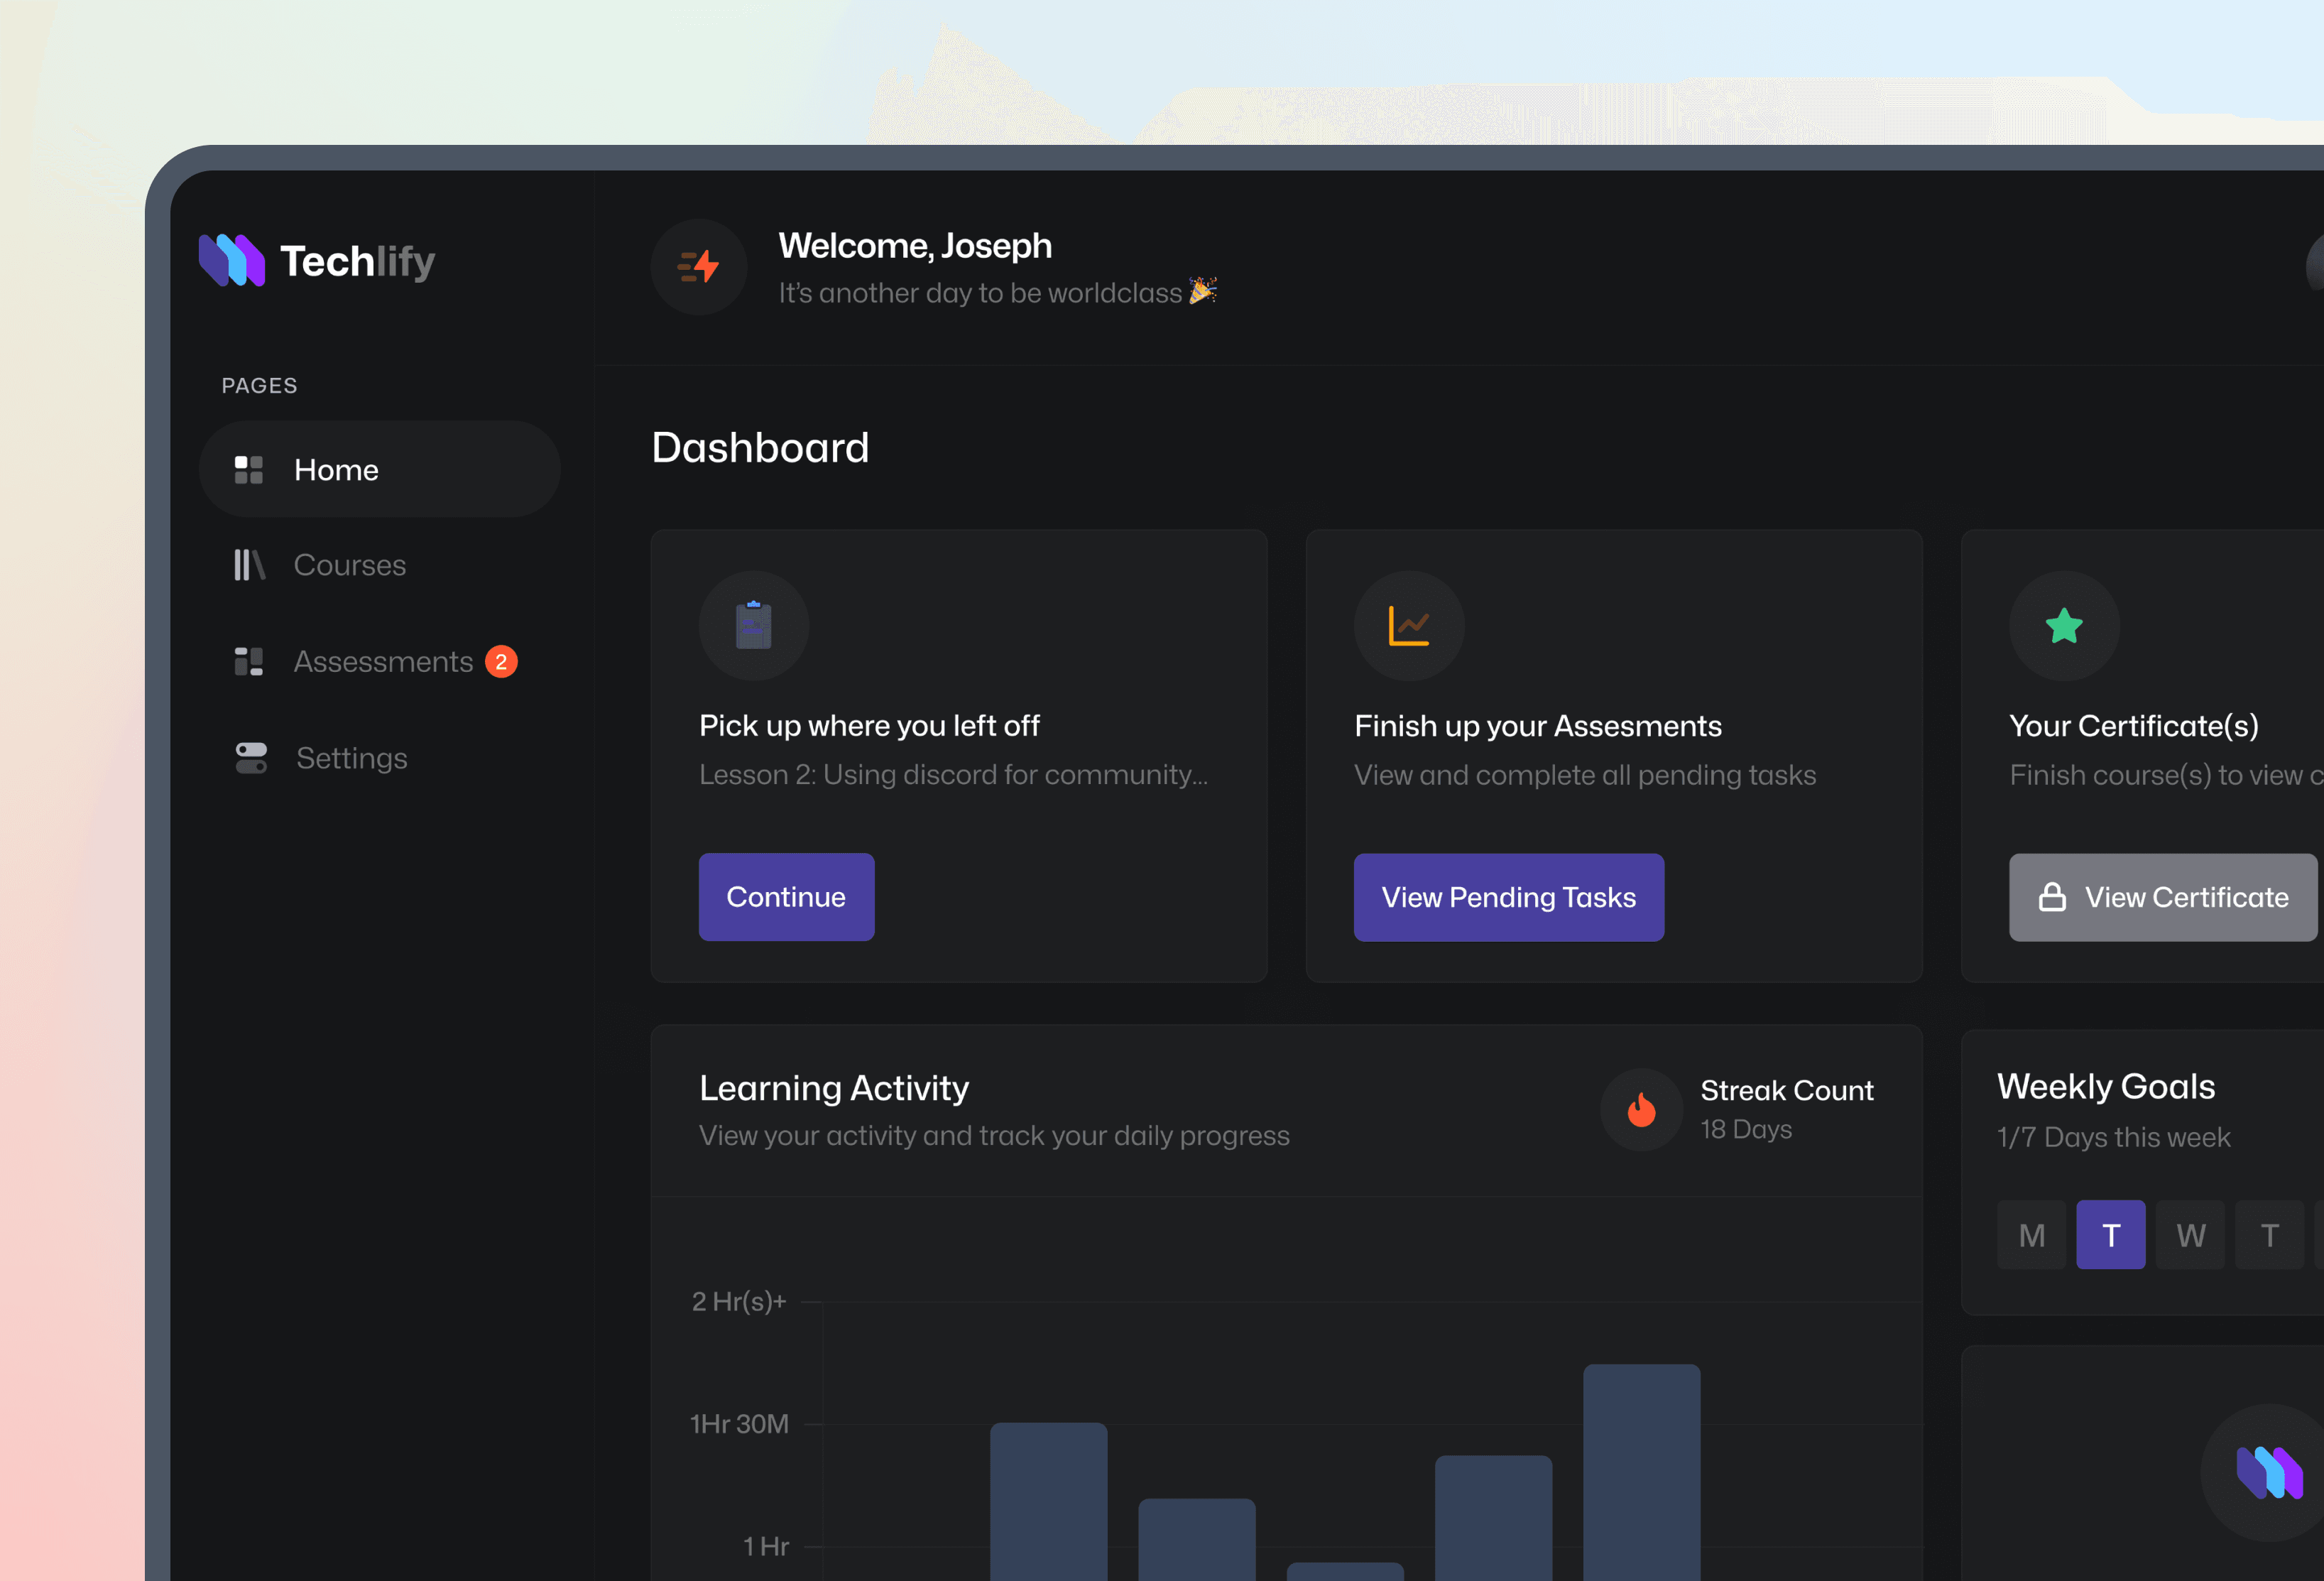Screen dimensions: 2324x1581
Task: Click 'Your Certificate(s)' title
Action: (x=2134, y=726)
